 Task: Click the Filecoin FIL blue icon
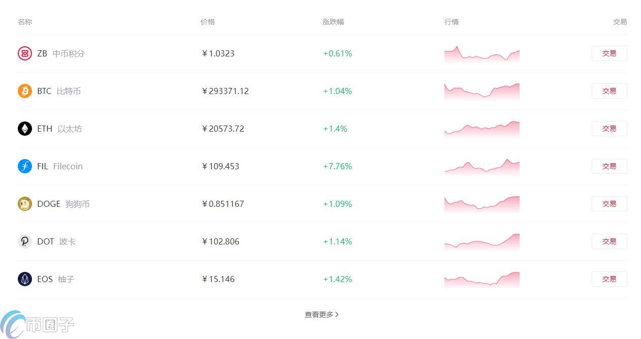point(25,166)
